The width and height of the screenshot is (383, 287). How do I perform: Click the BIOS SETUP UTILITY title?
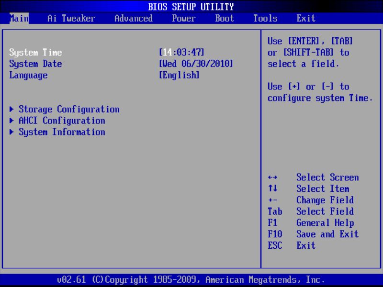point(191,7)
